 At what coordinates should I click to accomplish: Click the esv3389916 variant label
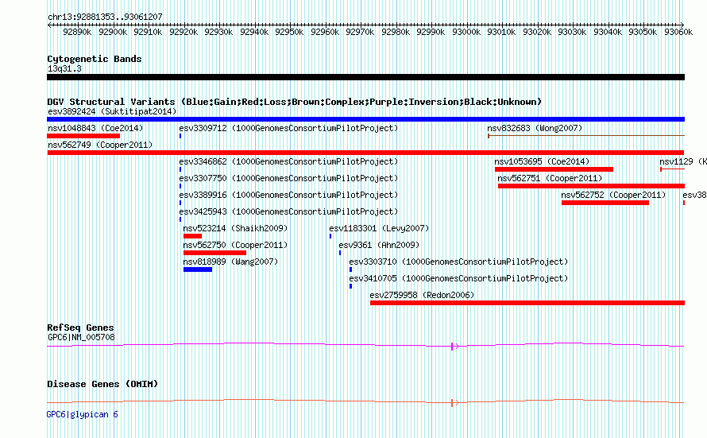pos(288,195)
